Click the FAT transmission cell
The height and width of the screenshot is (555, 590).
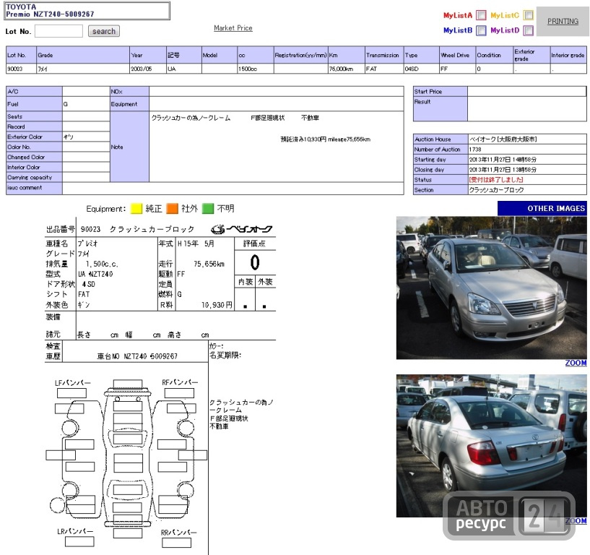point(384,69)
